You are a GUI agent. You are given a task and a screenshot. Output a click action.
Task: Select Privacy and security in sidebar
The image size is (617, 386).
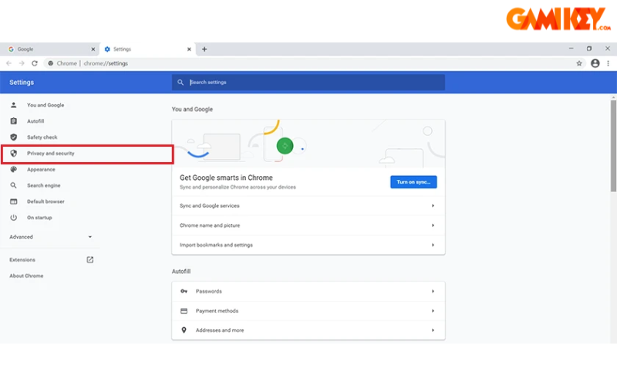click(x=51, y=154)
